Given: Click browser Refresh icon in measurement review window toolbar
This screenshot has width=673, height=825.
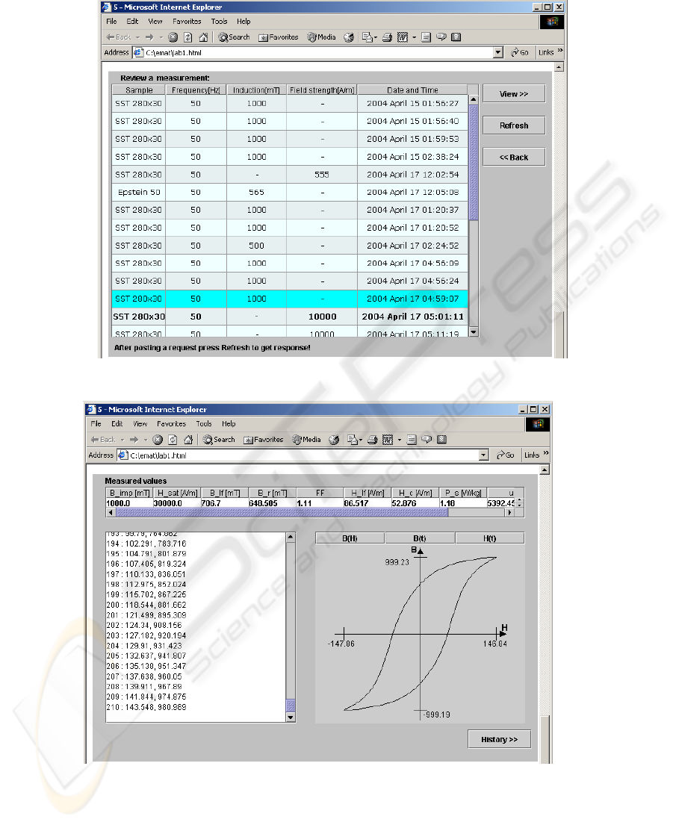Looking at the screenshot, I should click(x=187, y=37).
